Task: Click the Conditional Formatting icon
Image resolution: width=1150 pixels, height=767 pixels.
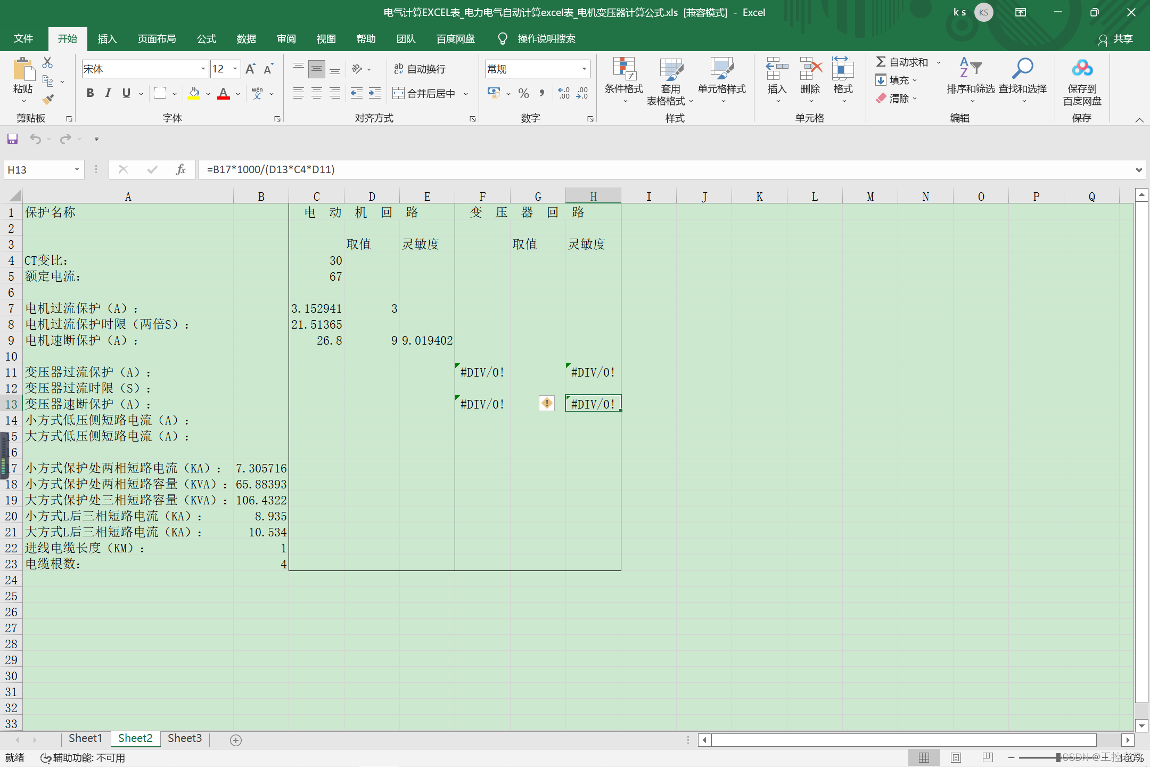Action: click(623, 69)
